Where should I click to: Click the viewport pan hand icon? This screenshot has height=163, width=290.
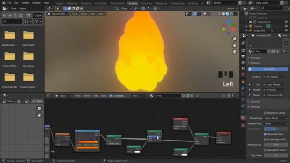234,45
